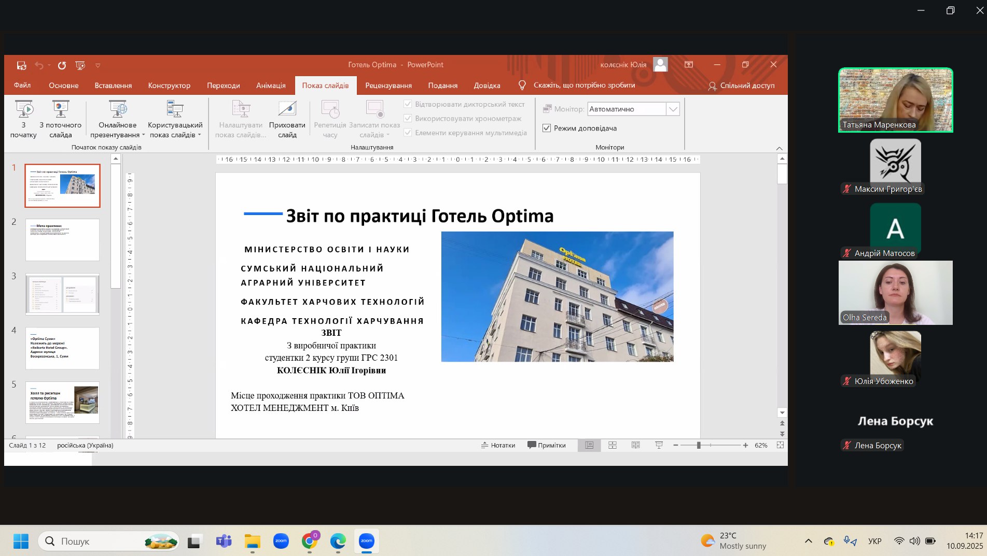Click File Explorer taskbar icon
This screenshot has width=987, height=556.
[x=252, y=541]
